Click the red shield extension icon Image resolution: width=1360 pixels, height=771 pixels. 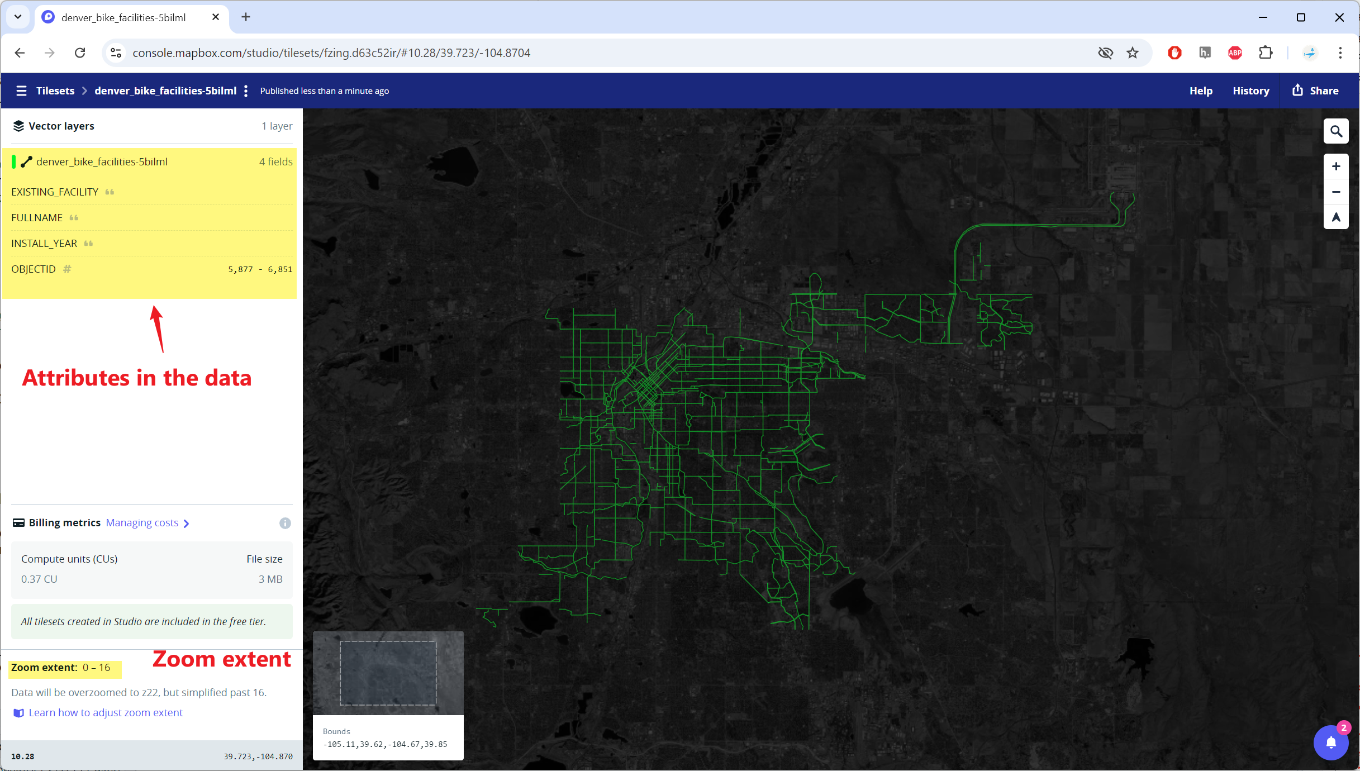coord(1174,53)
